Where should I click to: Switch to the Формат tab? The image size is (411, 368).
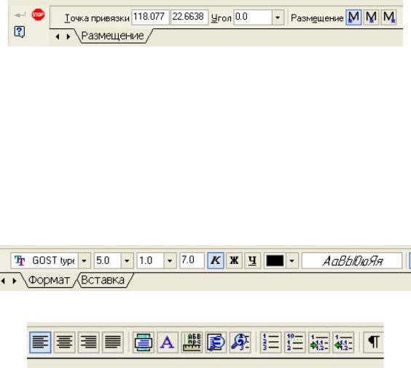point(49,280)
